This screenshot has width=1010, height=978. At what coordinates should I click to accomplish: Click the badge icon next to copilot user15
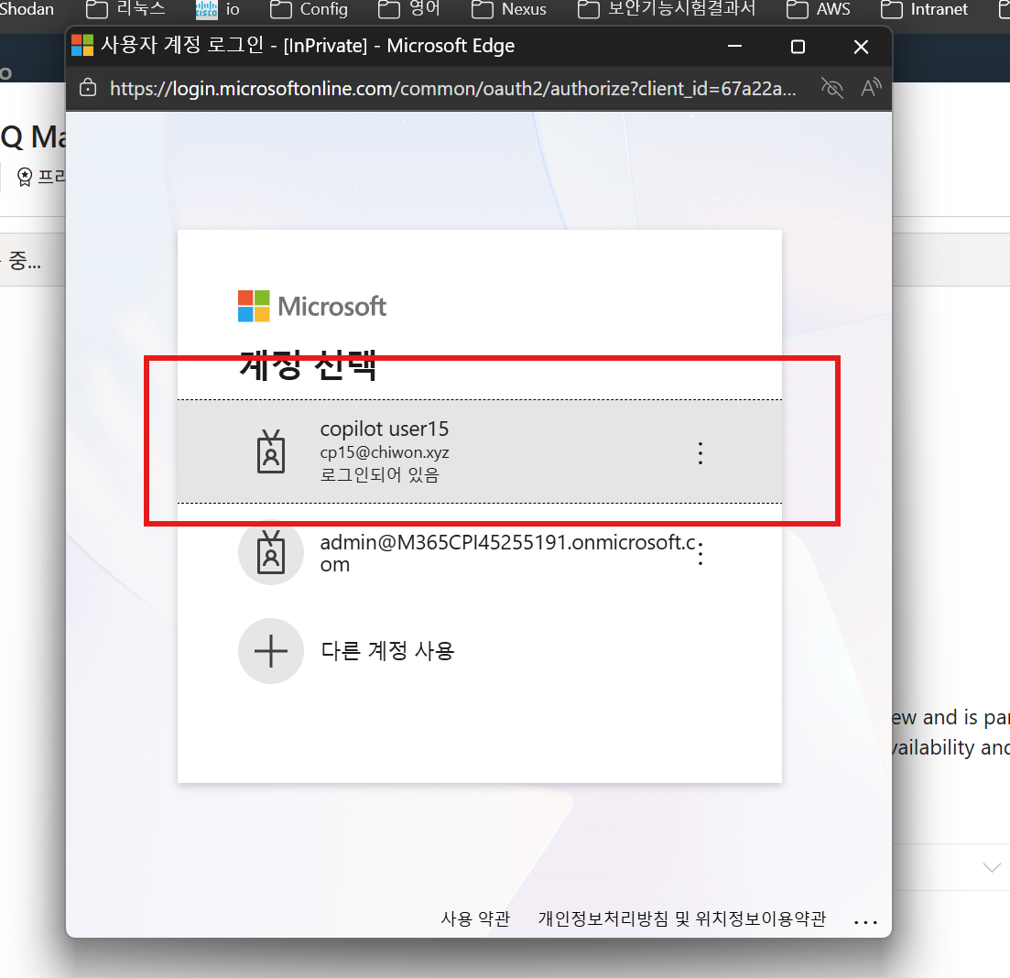point(271,452)
